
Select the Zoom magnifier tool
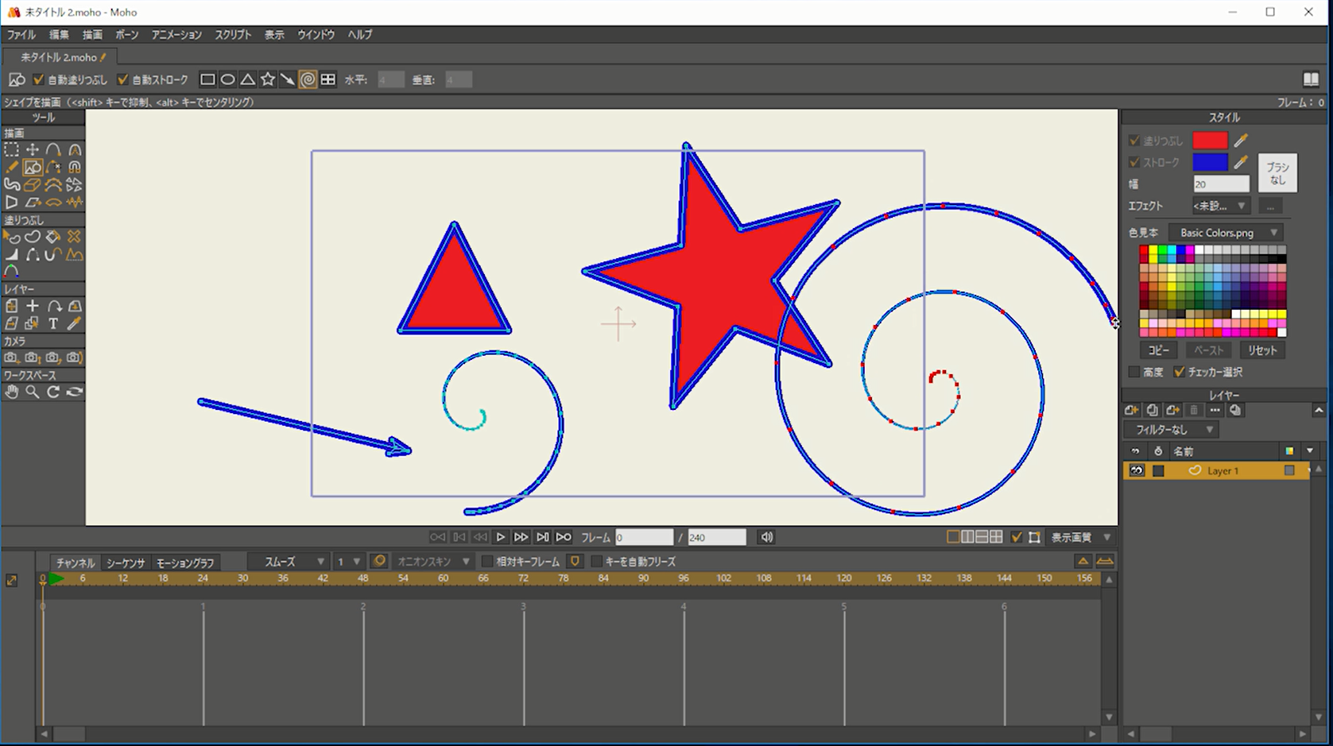33,392
